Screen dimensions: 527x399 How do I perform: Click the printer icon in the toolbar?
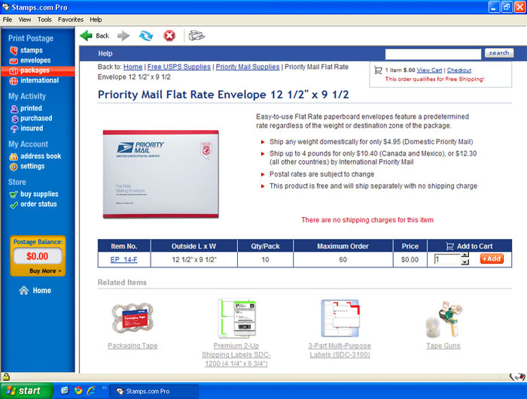tap(196, 35)
